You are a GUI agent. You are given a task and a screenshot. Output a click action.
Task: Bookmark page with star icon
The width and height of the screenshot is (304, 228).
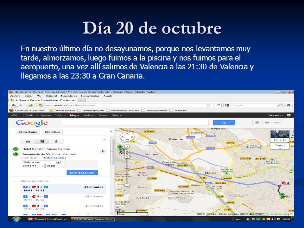click(x=208, y=105)
